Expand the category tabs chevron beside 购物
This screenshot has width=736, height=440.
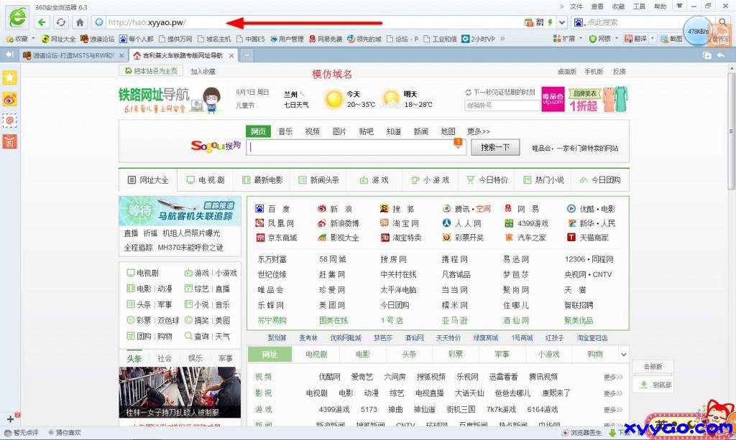click(x=623, y=355)
